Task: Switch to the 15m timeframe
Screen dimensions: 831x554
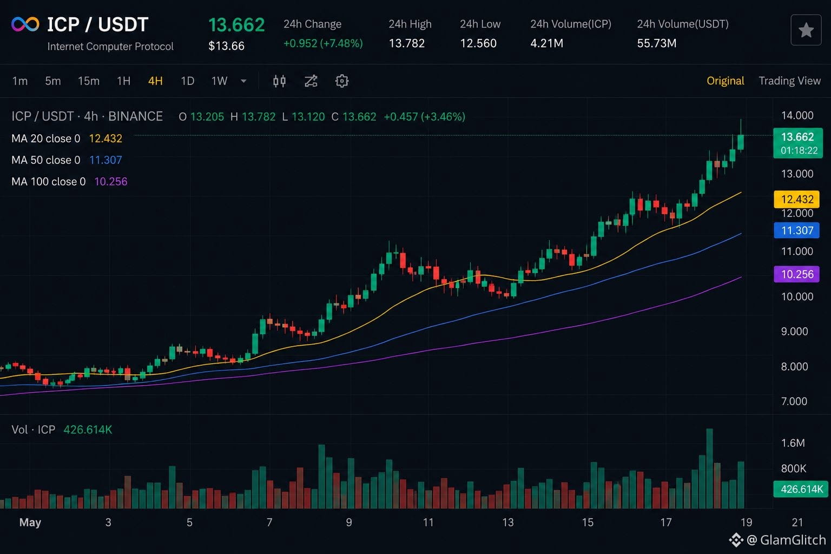Action: click(89, 81)
